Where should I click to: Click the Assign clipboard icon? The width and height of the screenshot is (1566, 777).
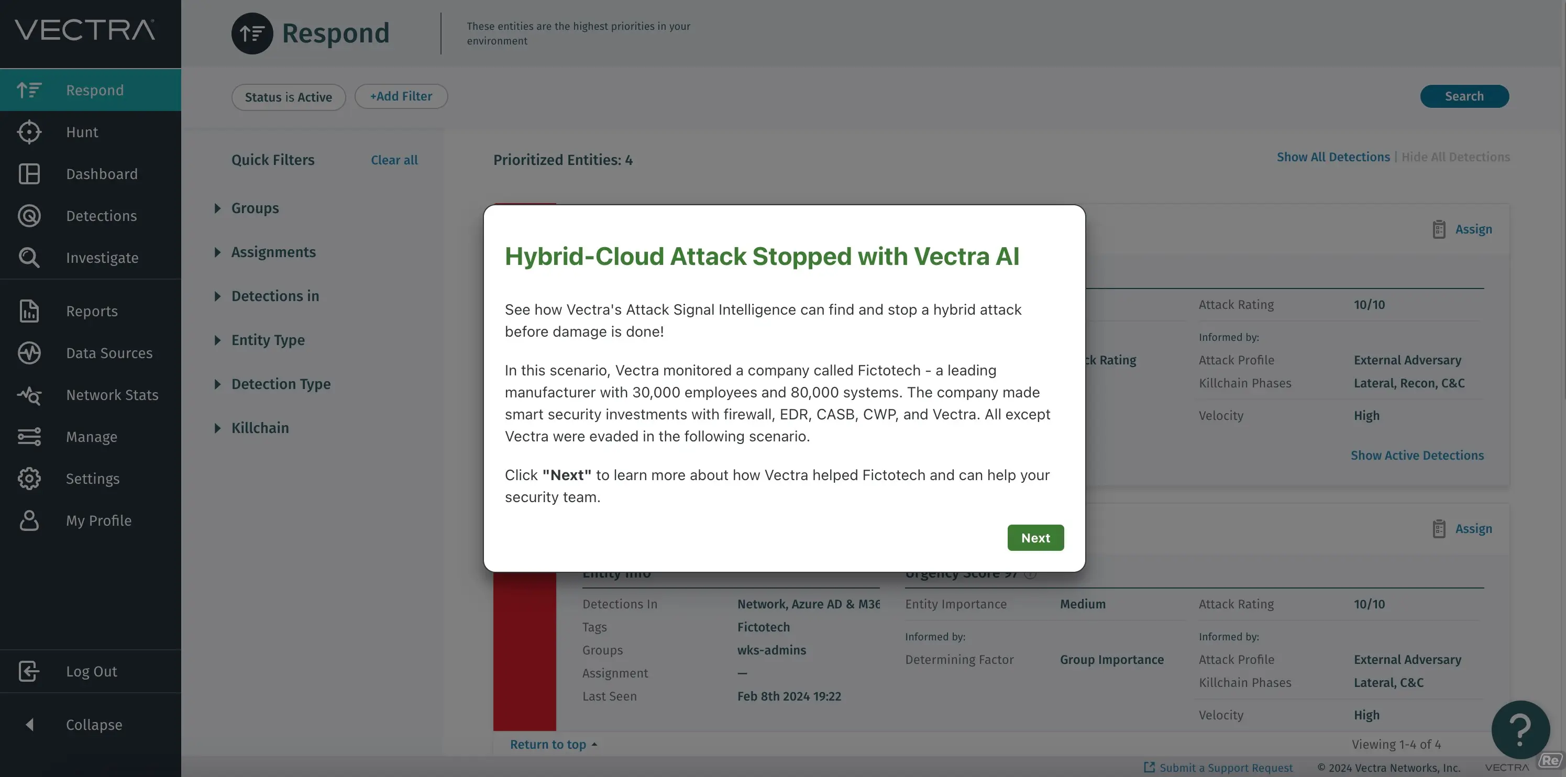pos(1439,228)
